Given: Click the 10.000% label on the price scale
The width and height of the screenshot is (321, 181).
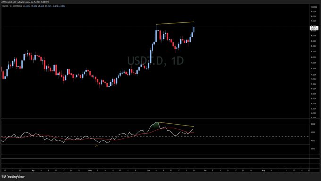Looking at the screenshot, I should (x=313, y=7).
